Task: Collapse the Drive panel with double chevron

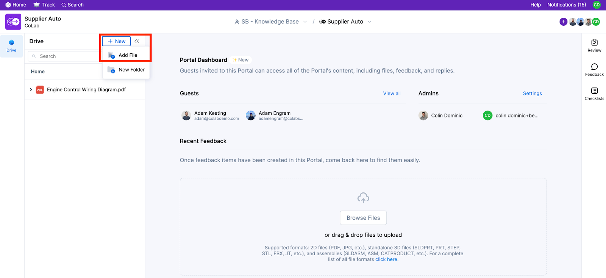Action: tap(137, 41)
